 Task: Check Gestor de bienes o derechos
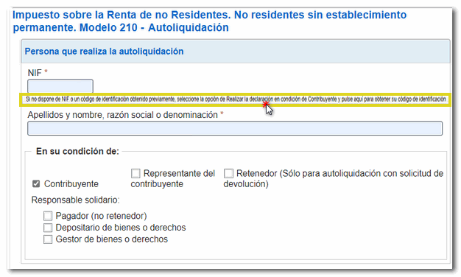pos(48,239)
